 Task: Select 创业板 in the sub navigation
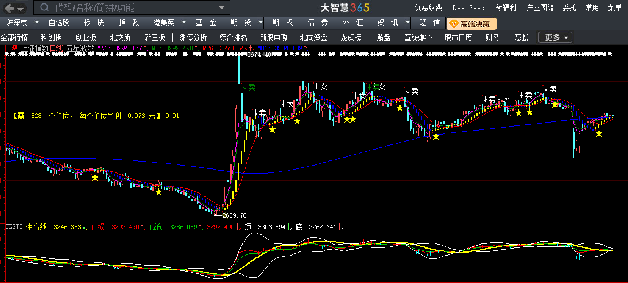86,38
